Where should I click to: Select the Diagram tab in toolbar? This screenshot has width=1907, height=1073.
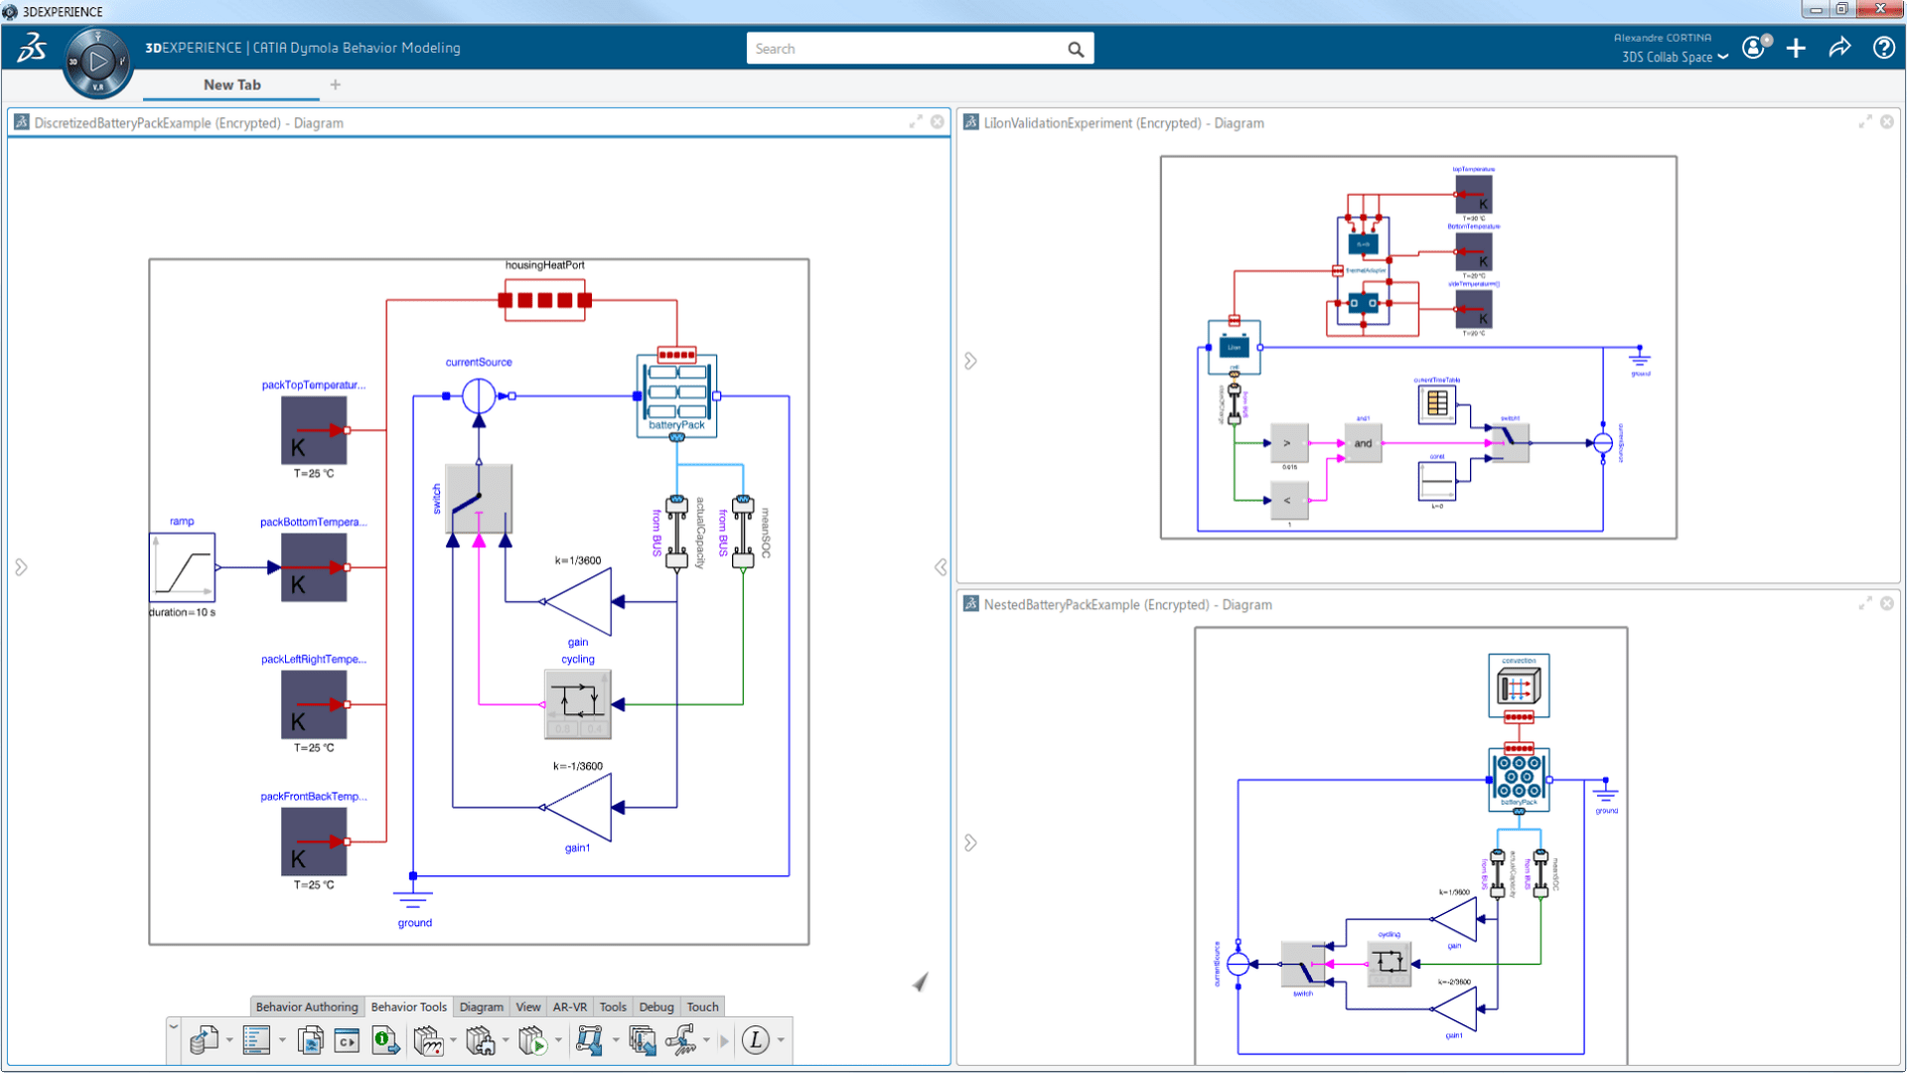(480, 1006)
